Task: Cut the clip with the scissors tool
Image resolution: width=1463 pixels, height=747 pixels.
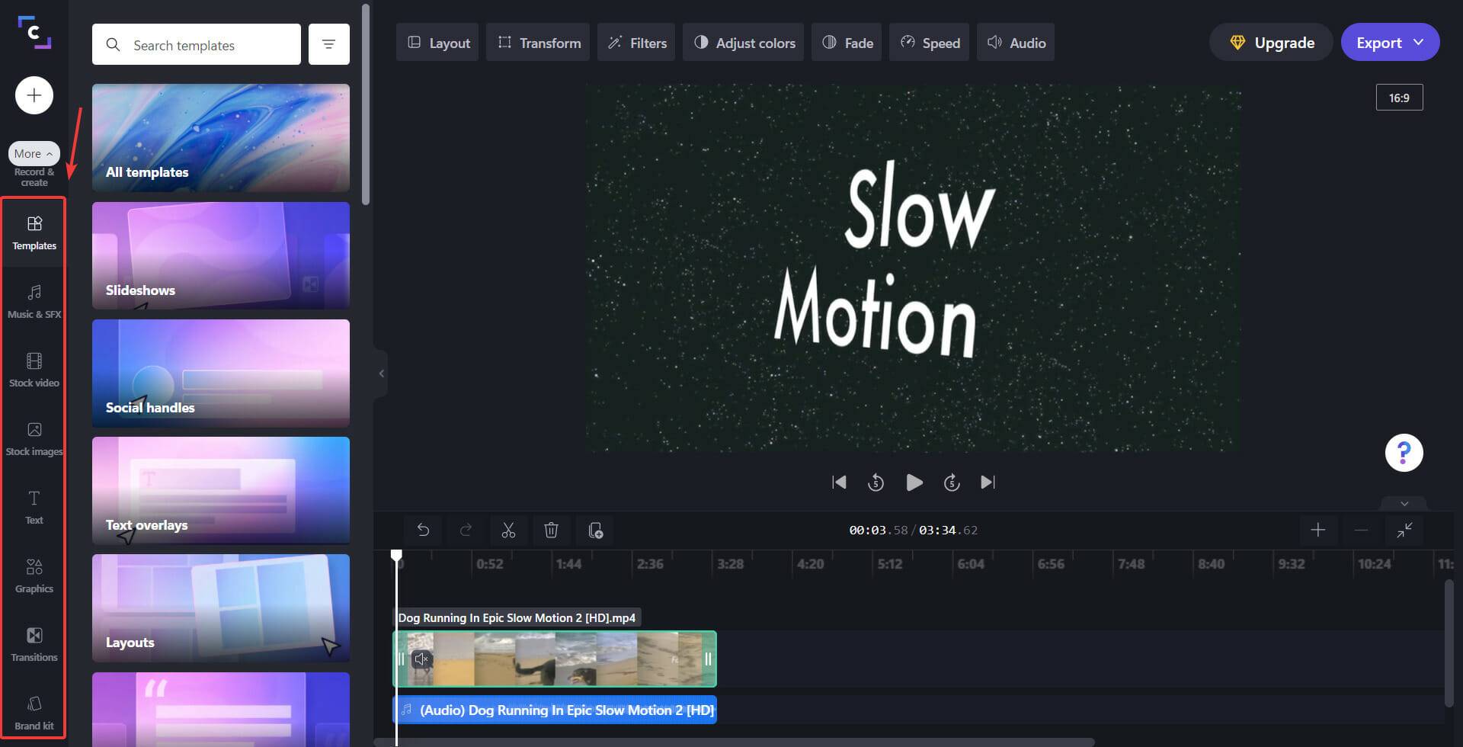Action: (508, 530)
